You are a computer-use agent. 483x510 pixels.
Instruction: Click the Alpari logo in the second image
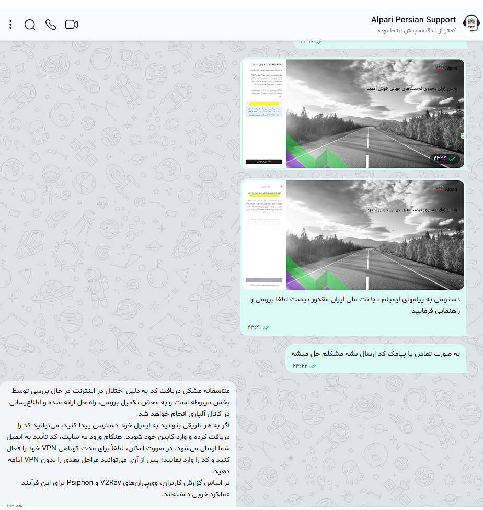tap(446, 189)
